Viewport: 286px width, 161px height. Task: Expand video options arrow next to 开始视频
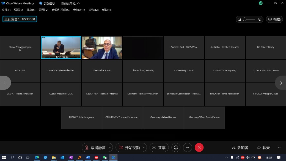(x=143, y=148)
